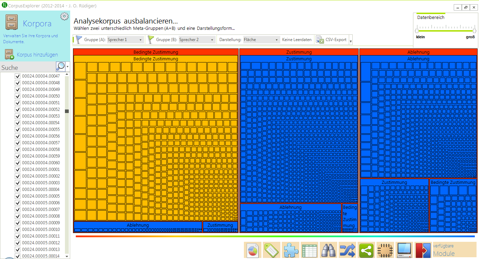Click the blue shuffle arrows icon
Viewport: 479px width, 259px height.
click(347, 250)
